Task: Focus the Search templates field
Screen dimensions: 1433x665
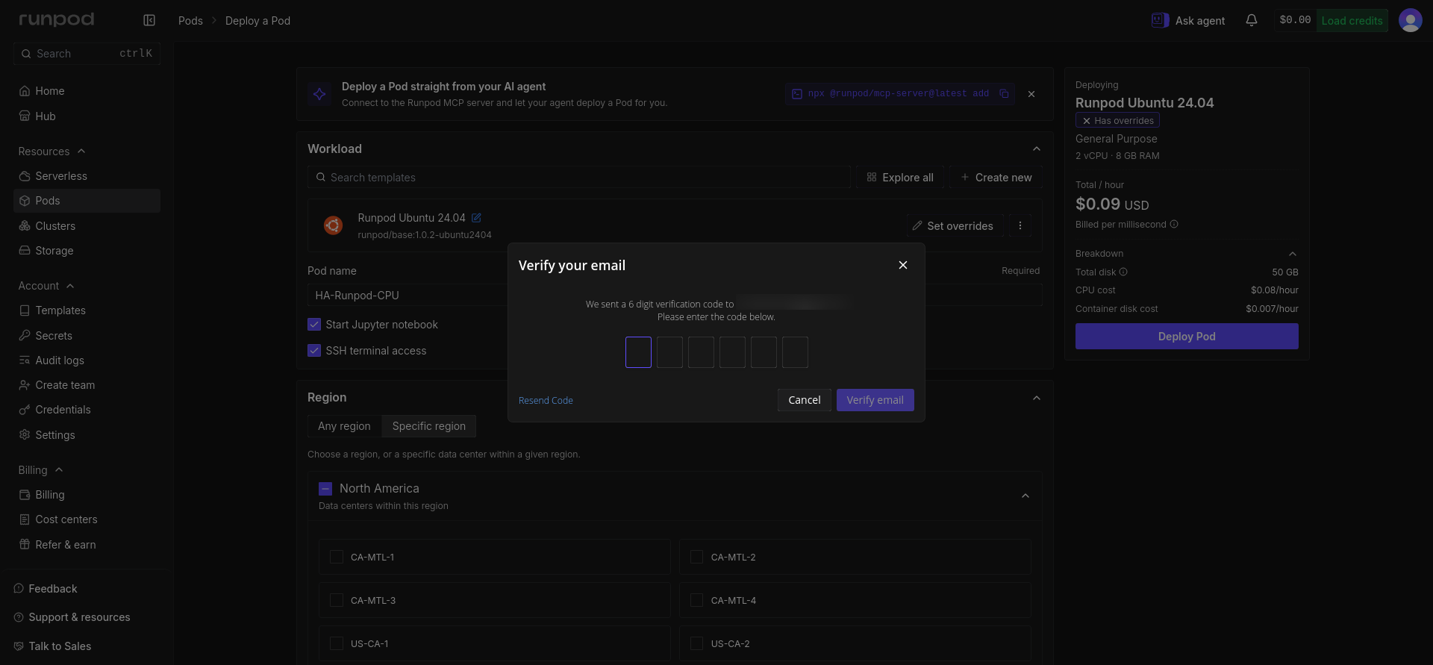Action: 579,178
